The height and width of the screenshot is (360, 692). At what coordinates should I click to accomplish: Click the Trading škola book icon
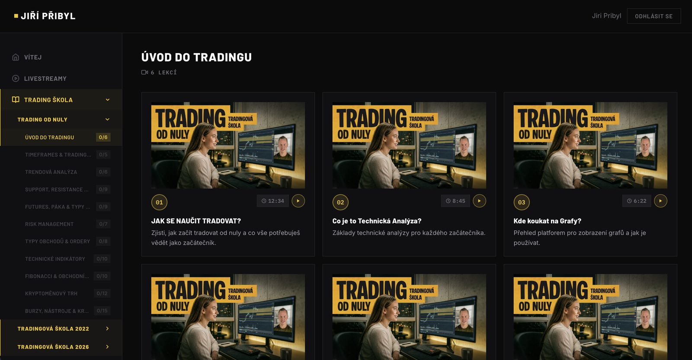coord(16,100)
